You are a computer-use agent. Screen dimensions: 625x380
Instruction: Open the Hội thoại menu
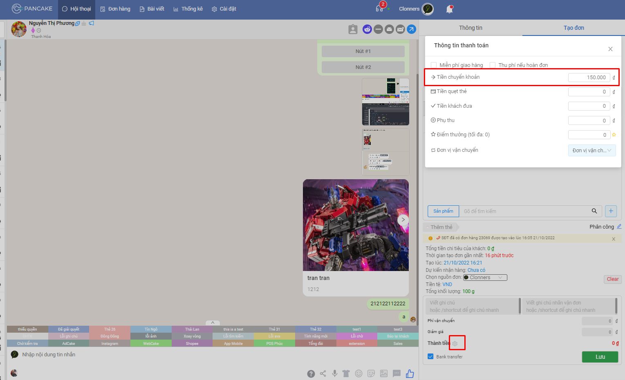76,9
